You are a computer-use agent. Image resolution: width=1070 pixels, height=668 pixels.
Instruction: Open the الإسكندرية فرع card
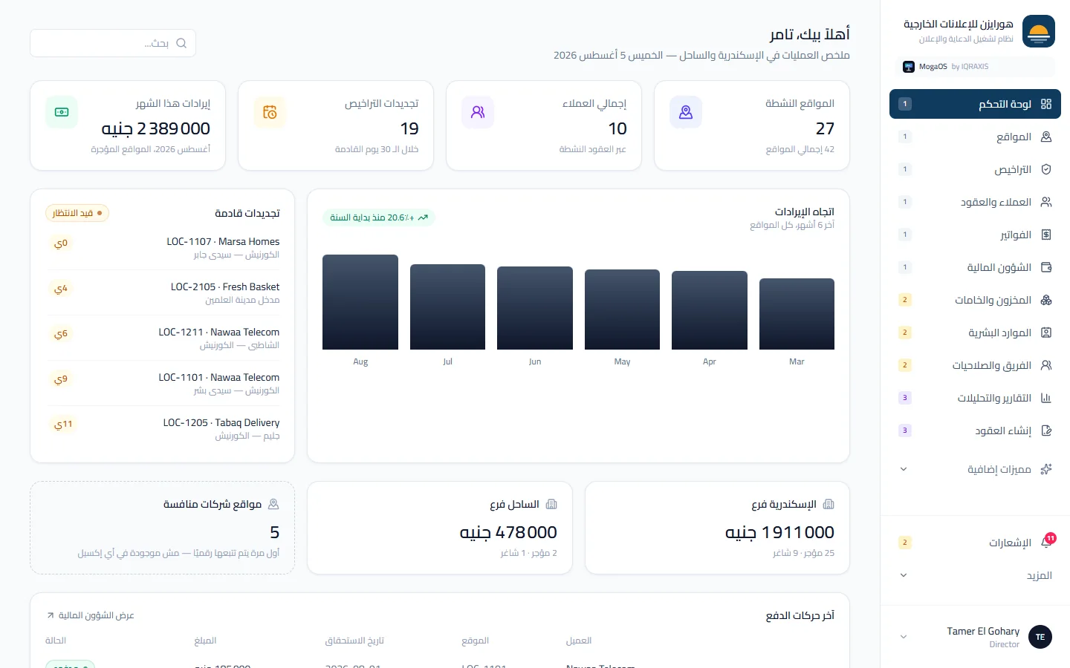point(717,528)
